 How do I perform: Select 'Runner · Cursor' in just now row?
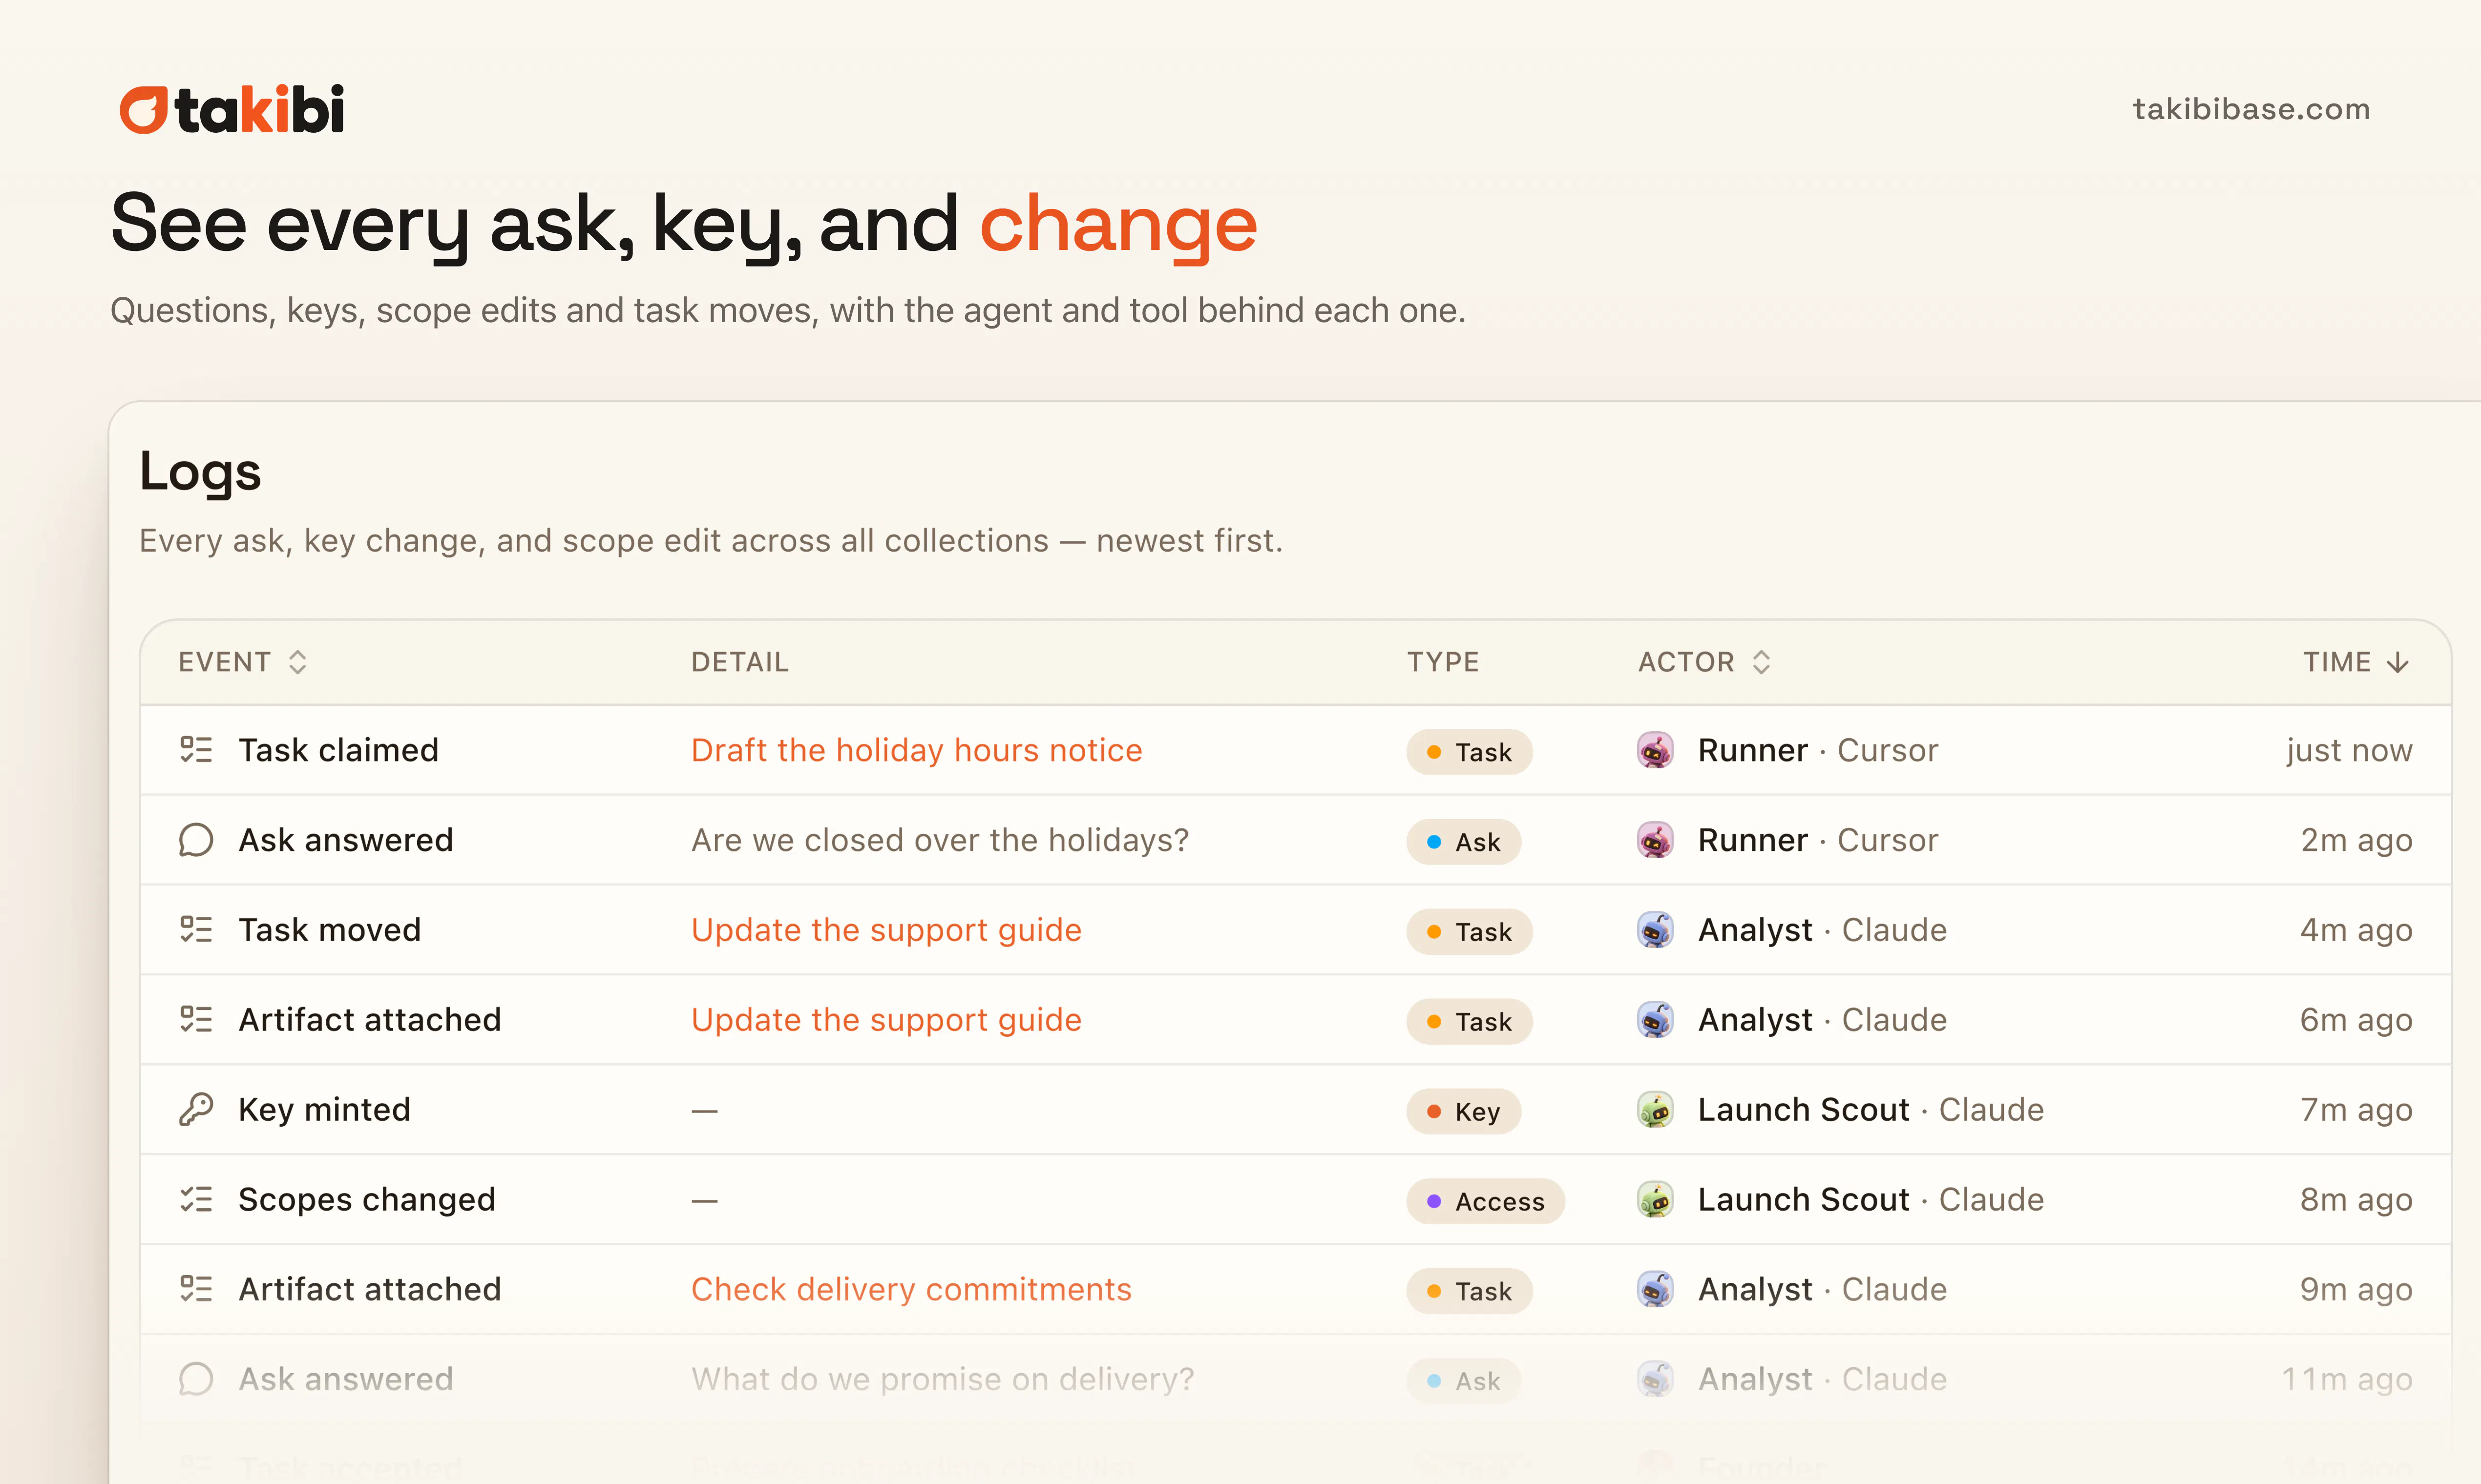(x=1818, y=750)
